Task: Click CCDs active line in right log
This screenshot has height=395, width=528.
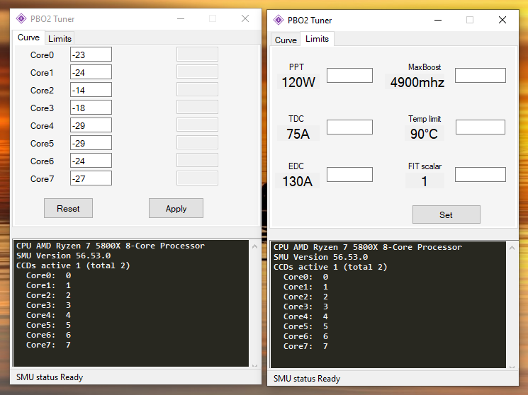Action: pos(330,267)
